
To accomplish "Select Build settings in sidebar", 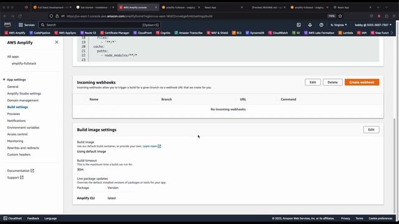I will point(17,107).
